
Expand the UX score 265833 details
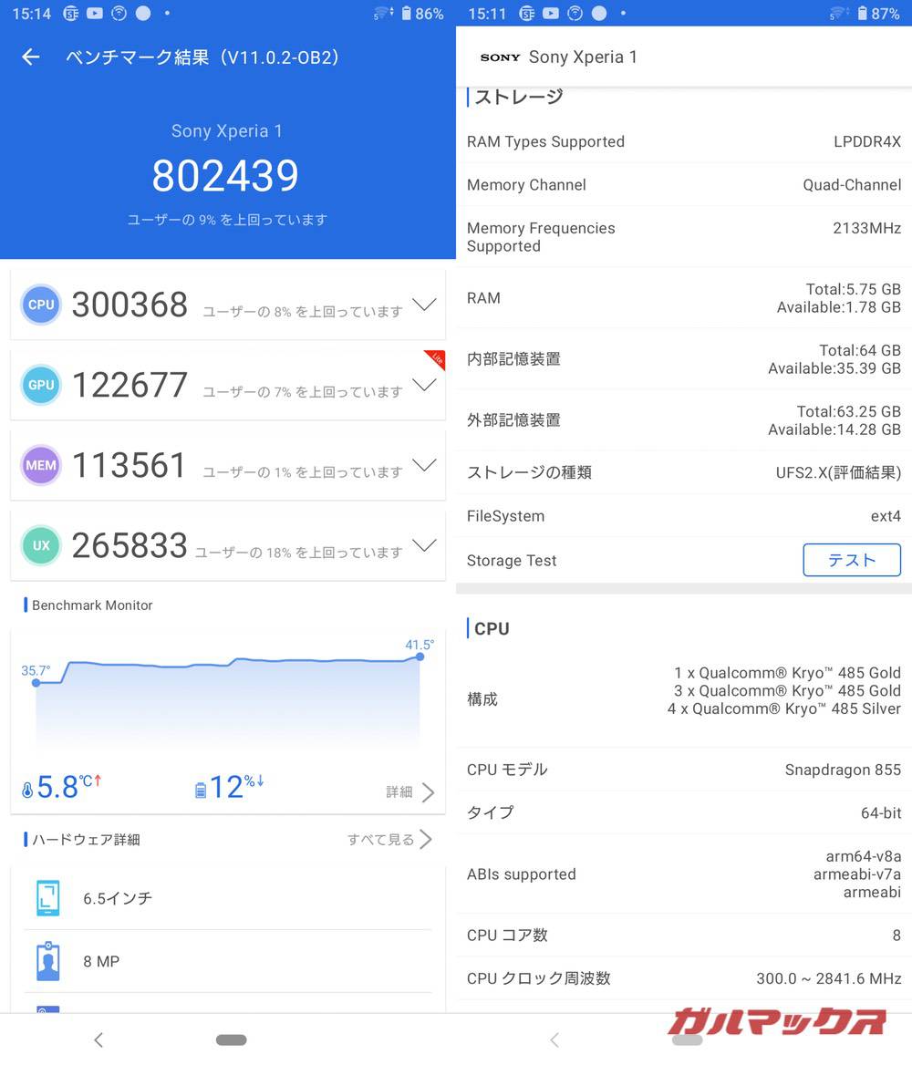click(424, 545)
